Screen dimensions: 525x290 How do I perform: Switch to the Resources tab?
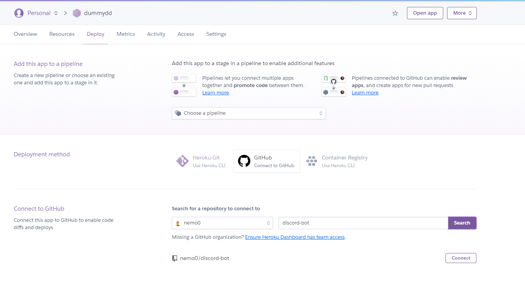62,34
